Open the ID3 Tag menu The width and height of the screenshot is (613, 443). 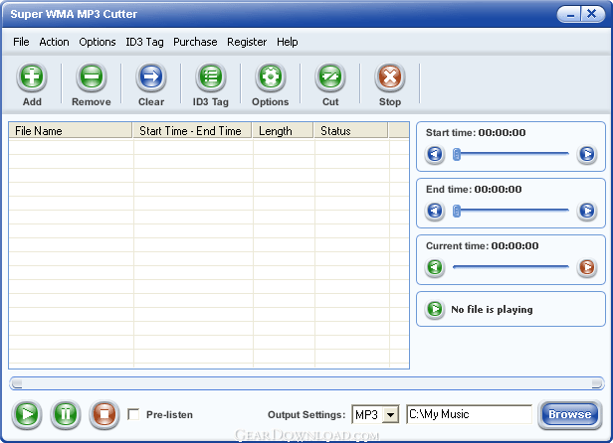click(x=144, y=42)
